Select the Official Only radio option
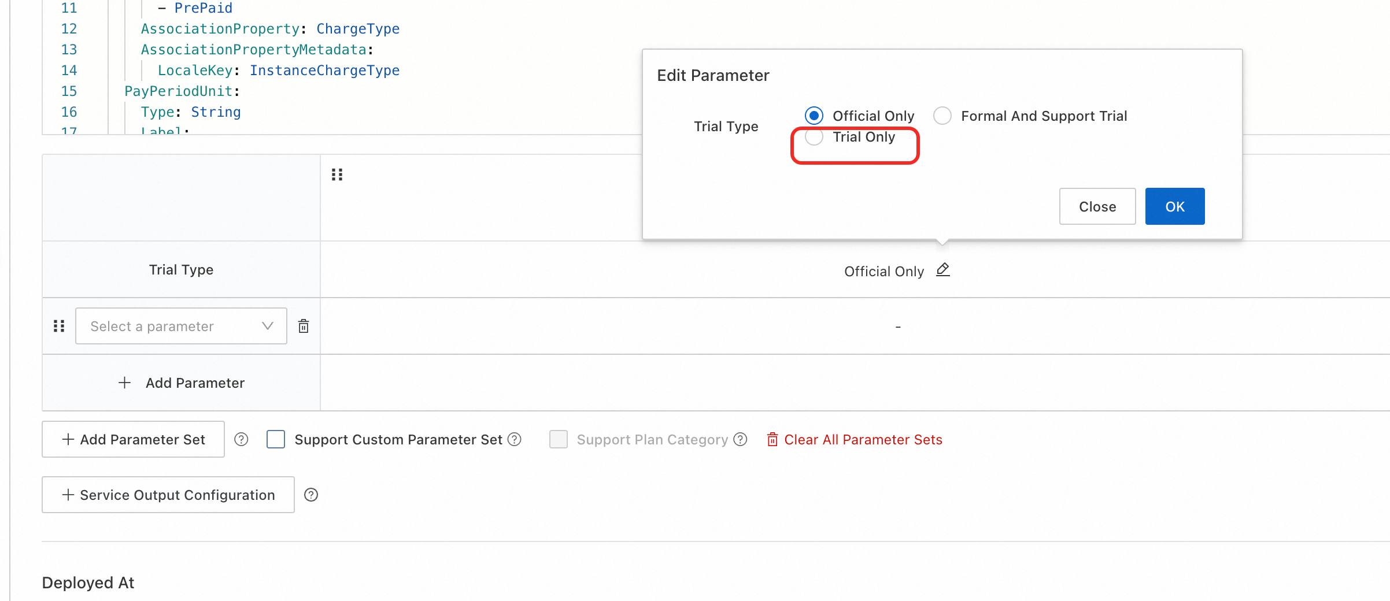 tap(814, 116)
